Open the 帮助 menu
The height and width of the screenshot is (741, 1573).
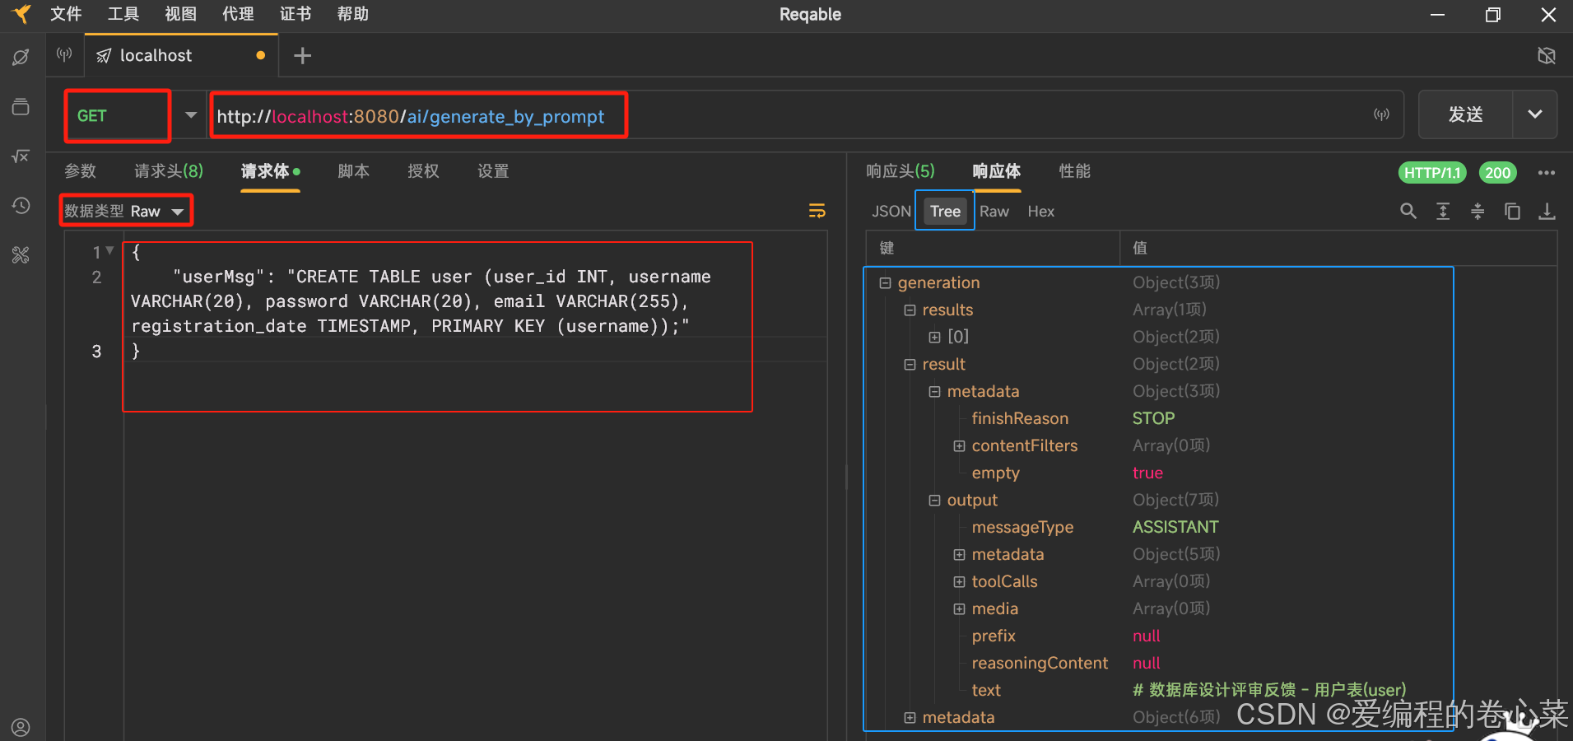[352, 14]
